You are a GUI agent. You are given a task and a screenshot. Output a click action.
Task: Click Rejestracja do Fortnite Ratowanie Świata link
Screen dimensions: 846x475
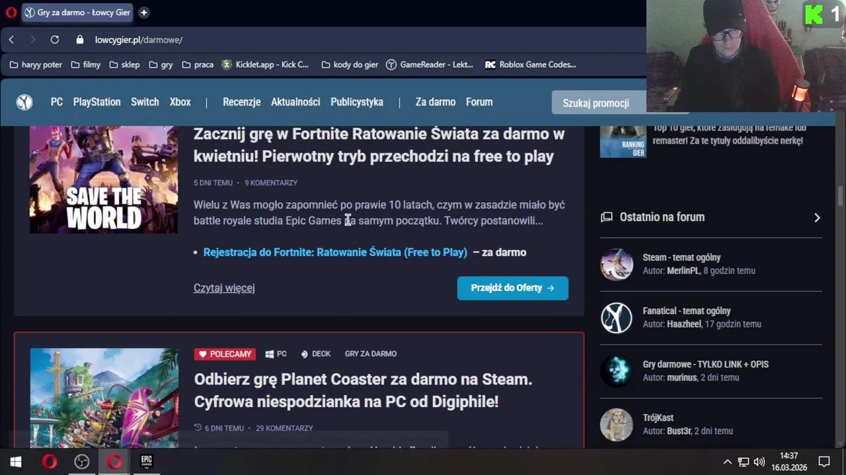click(x=335, y=252)
